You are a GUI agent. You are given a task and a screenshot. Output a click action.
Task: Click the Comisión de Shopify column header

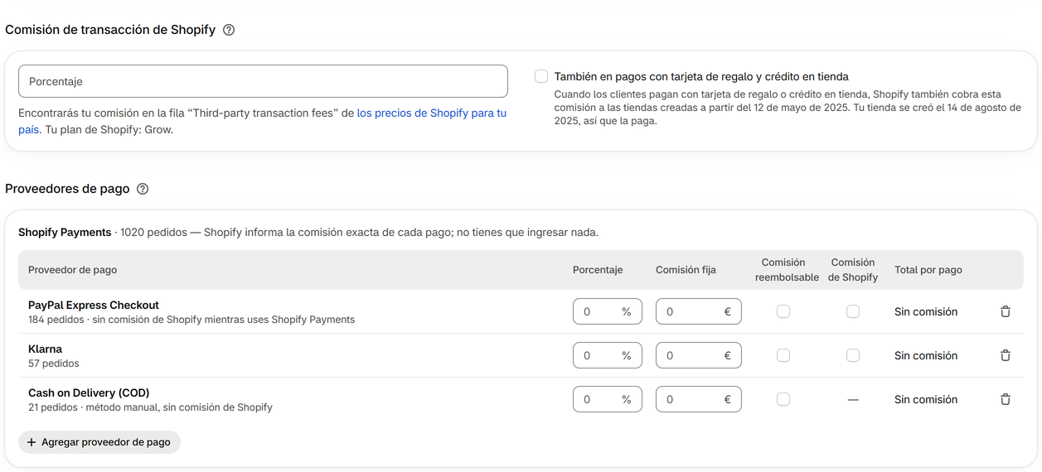coord(853,270)
